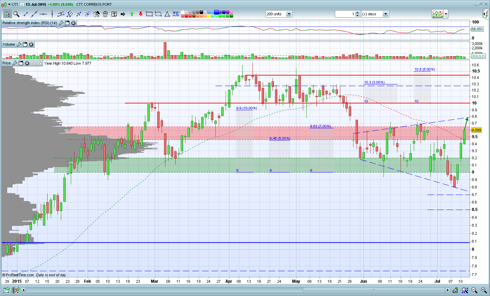The height and width of the screenshot is (296, 490).
Task: Maximize the Price panel with its window icon
Action: (x=21, y=63)
